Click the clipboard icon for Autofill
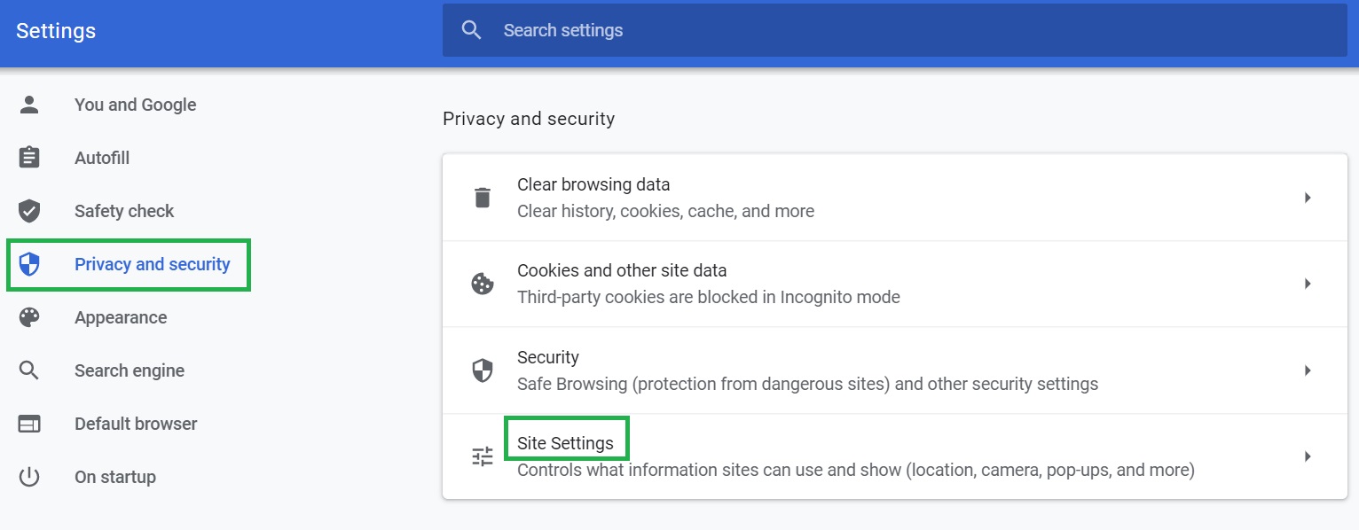 pyautogui.click(x=29, y=158)
